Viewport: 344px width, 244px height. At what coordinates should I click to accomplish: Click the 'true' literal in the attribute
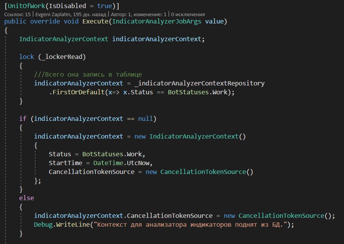pyautogui.click(x=105, y=6)
